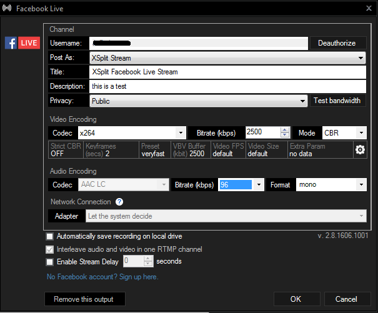This screenshot has height=313, width=378.
Task: Click the Test bandwidth button
Action: point(338,101)
